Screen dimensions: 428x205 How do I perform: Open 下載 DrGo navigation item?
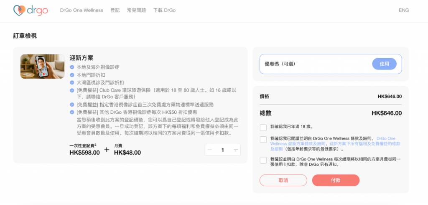(x=165, y=10)
